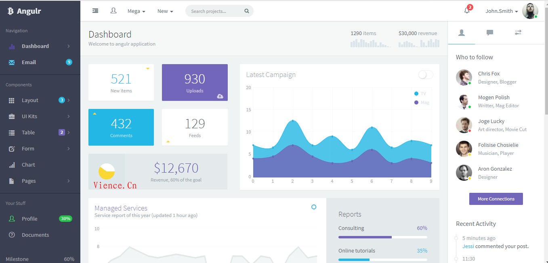Click the cloud upload icon on Uploads card
Screen dimensions: 548x263
pyautogui.click(x=220, y=96)
